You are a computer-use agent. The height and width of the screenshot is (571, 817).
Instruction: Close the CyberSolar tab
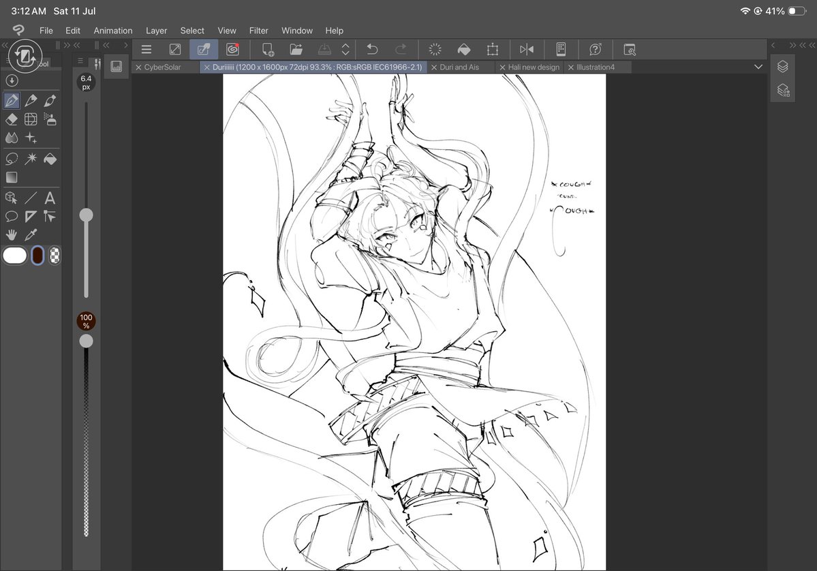tap(138, 67)
